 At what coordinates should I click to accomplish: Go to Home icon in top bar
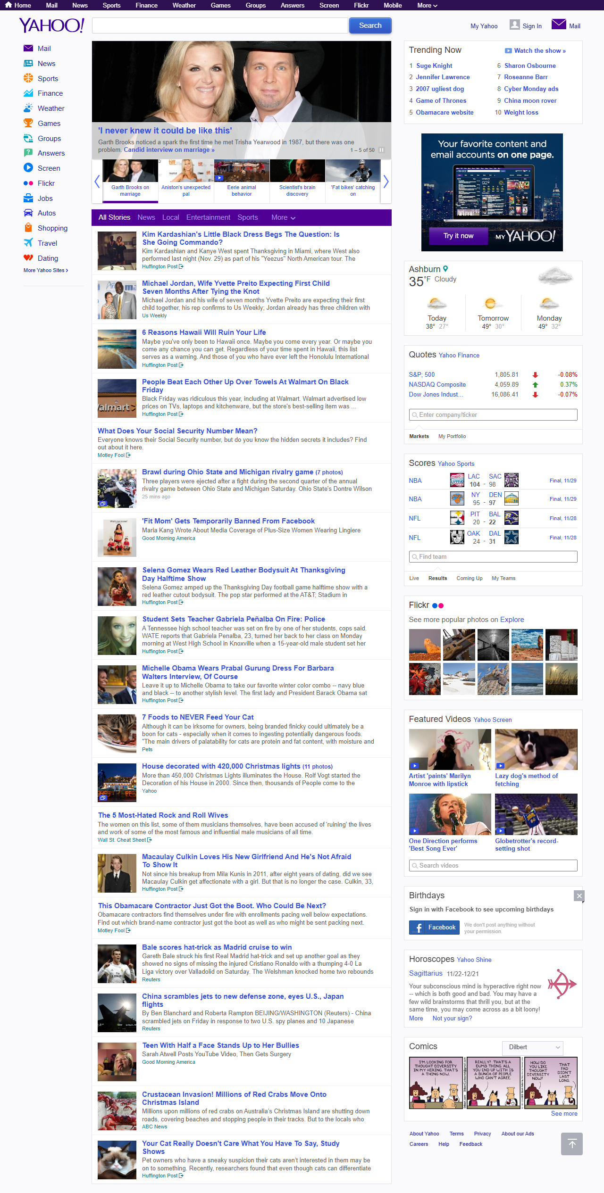point(8,5)
